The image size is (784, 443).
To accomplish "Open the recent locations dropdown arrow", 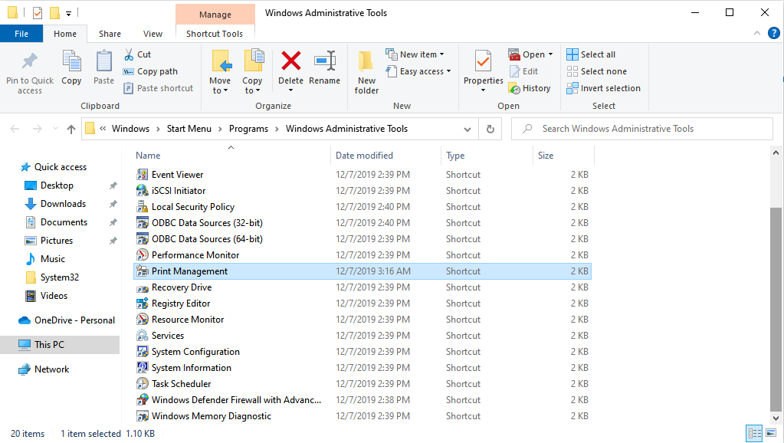I will pos(55,129).
